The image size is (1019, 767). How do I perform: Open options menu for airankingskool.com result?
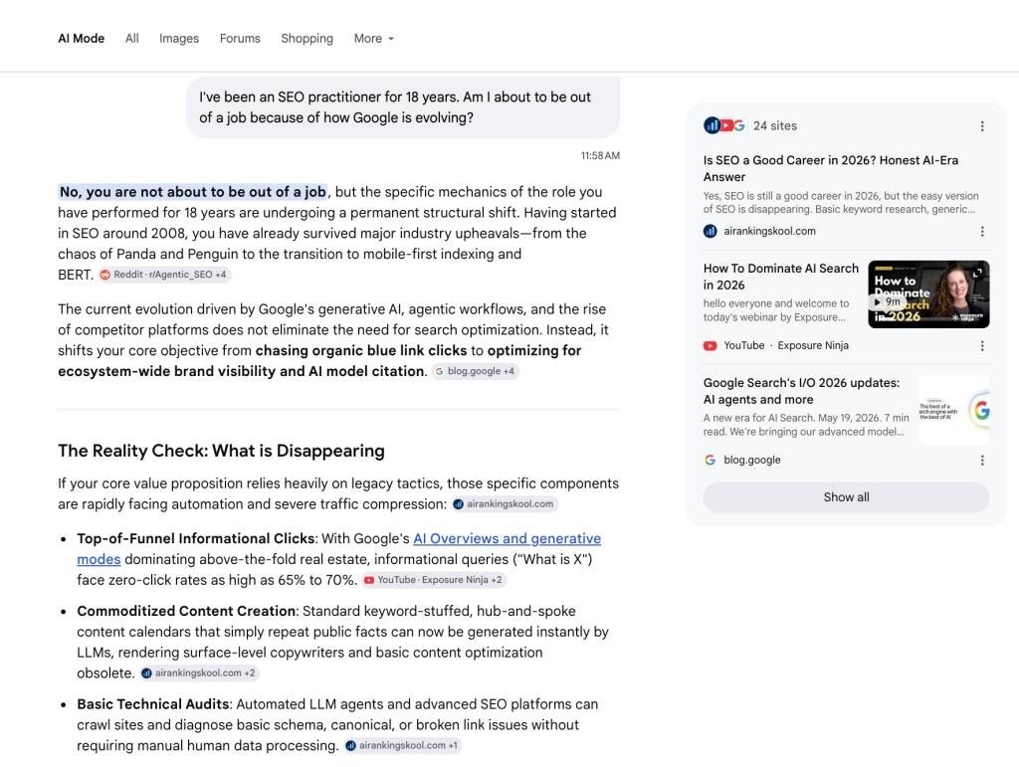click(x=982, y=231)
